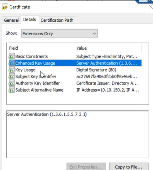The width and height of the screenshot is (153, 170).
Task: Click the 'Subject Type=End Entity' value
Action: tap(107, 56)
